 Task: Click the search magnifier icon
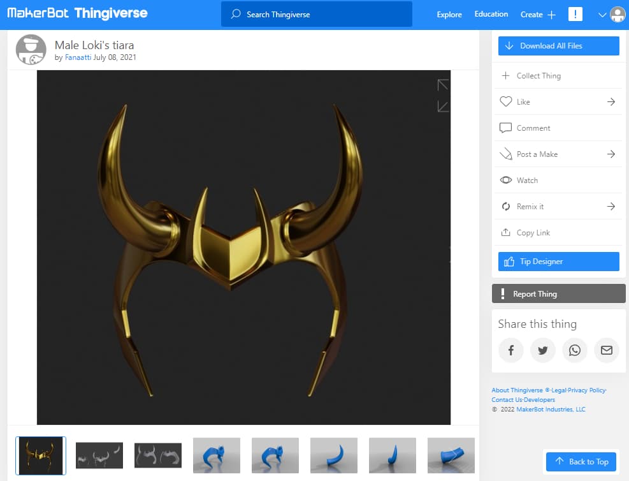coord(236,14)
